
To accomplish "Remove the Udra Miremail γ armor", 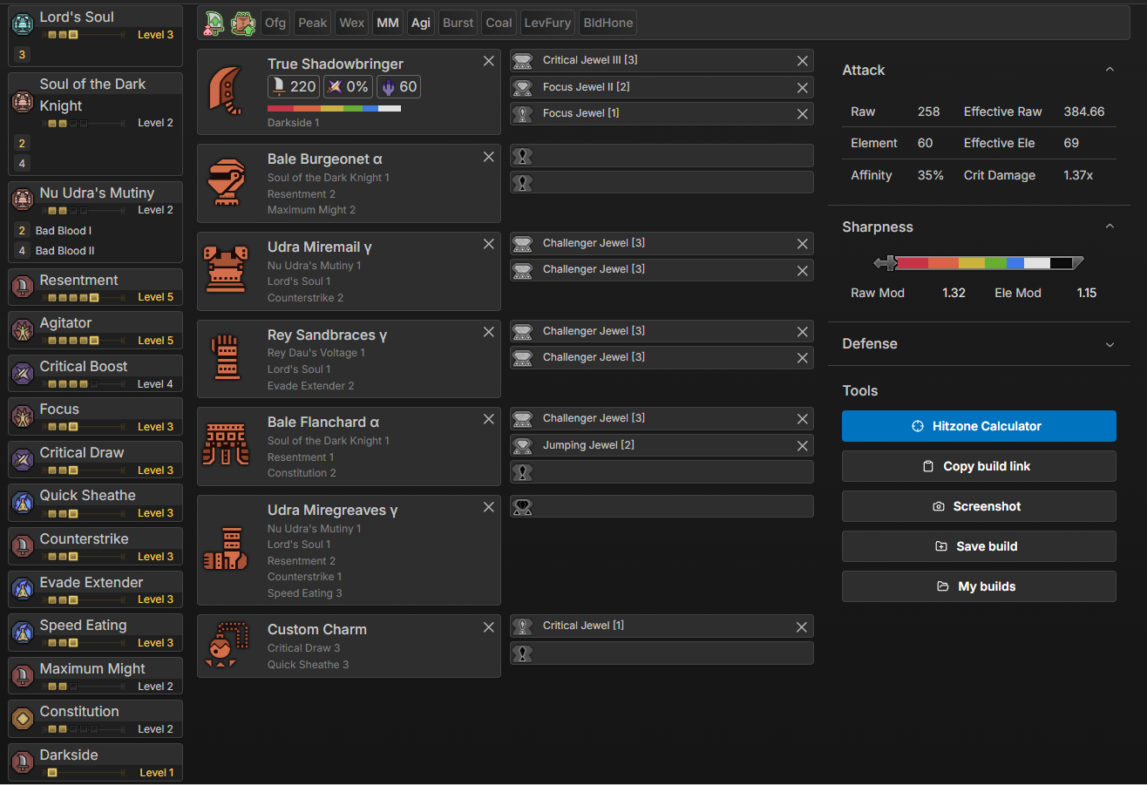I will pyautogui.click(x=489, y=244).
